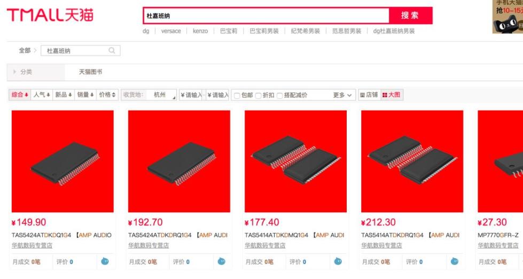Click the magnifier icon in breadcrumb search box
523x279 pixels.
(112, 50)
